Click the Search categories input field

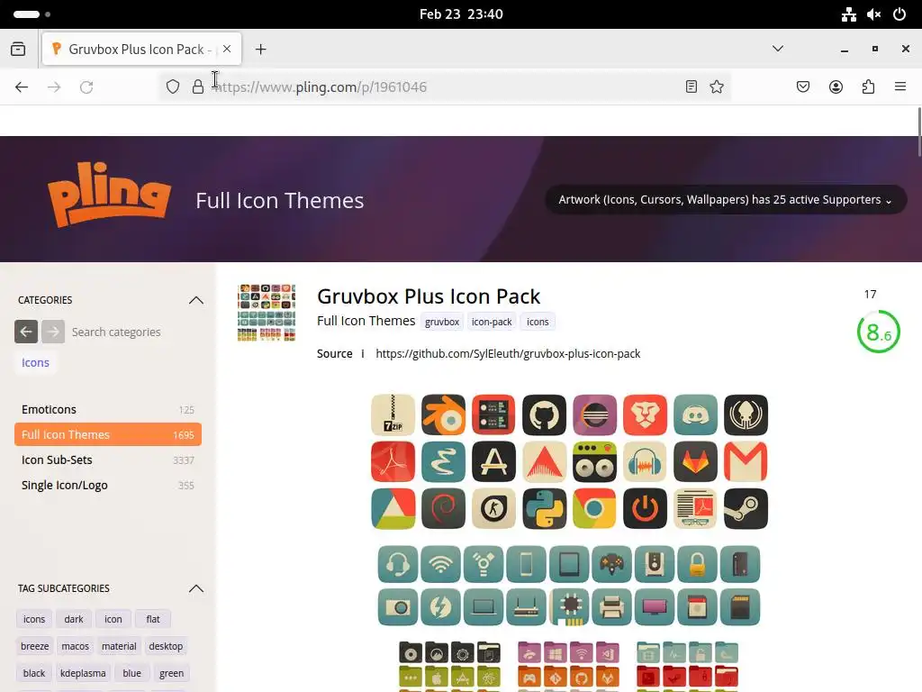click(x=135, y=332)
